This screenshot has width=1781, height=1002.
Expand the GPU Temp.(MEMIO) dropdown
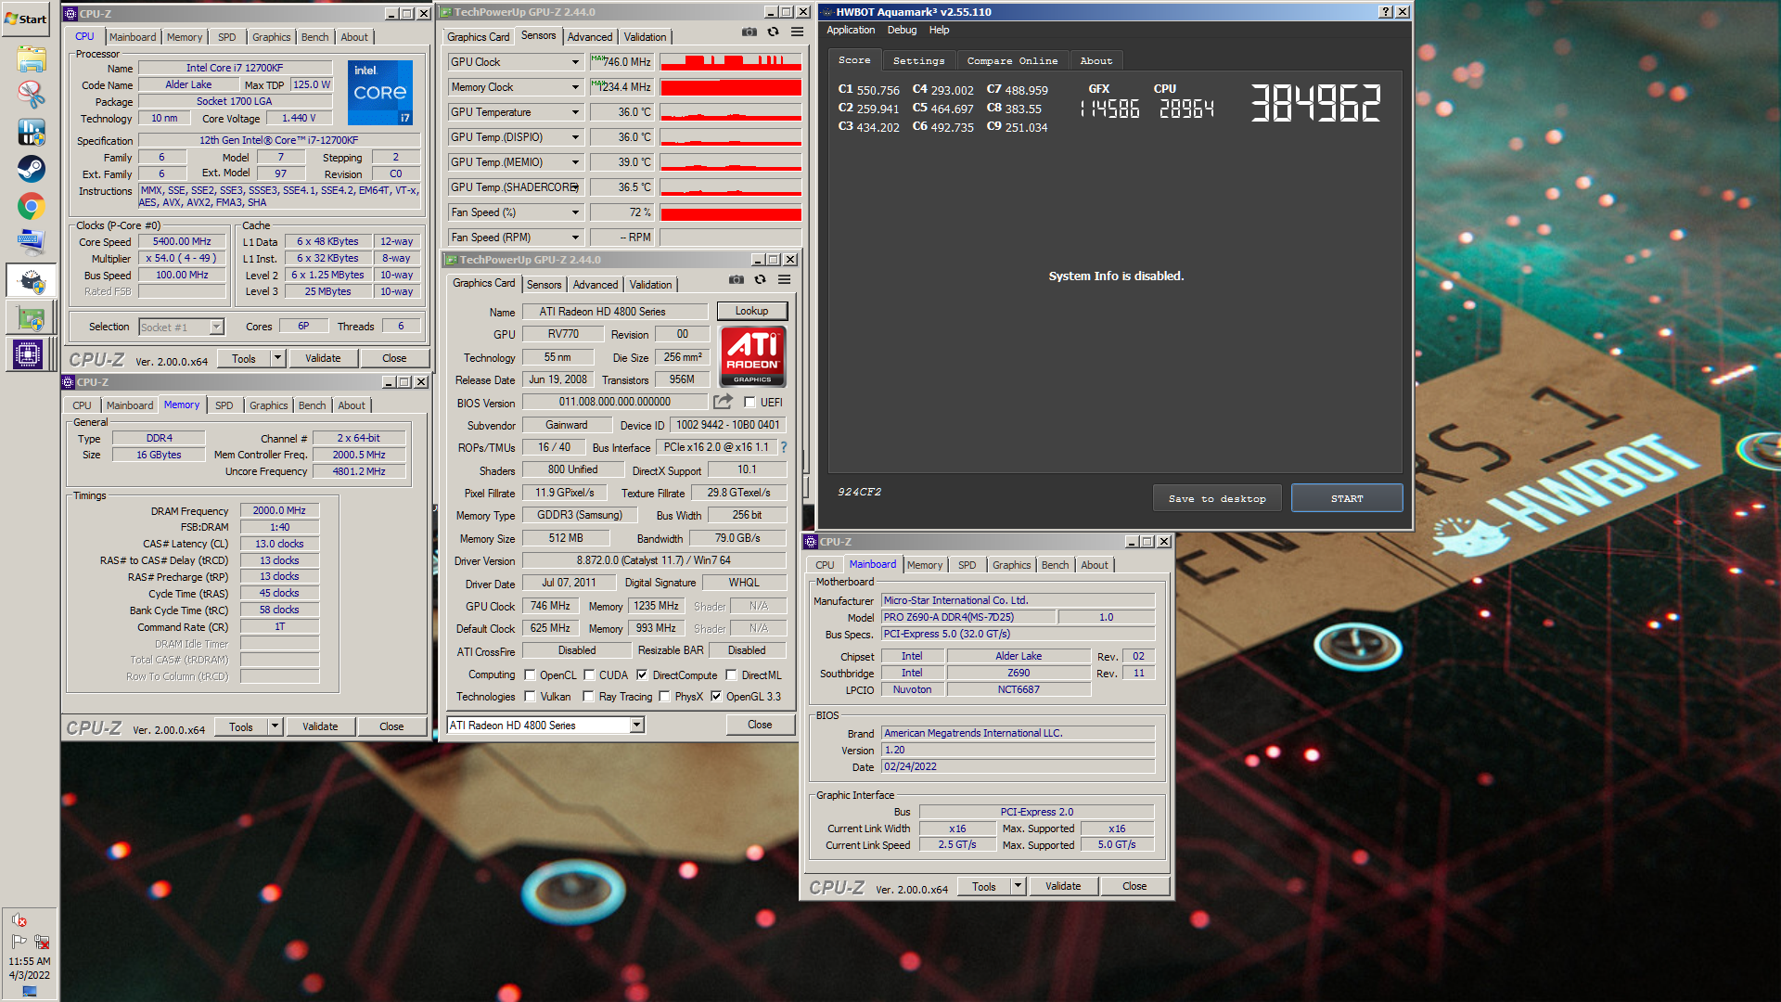[575, 162]
